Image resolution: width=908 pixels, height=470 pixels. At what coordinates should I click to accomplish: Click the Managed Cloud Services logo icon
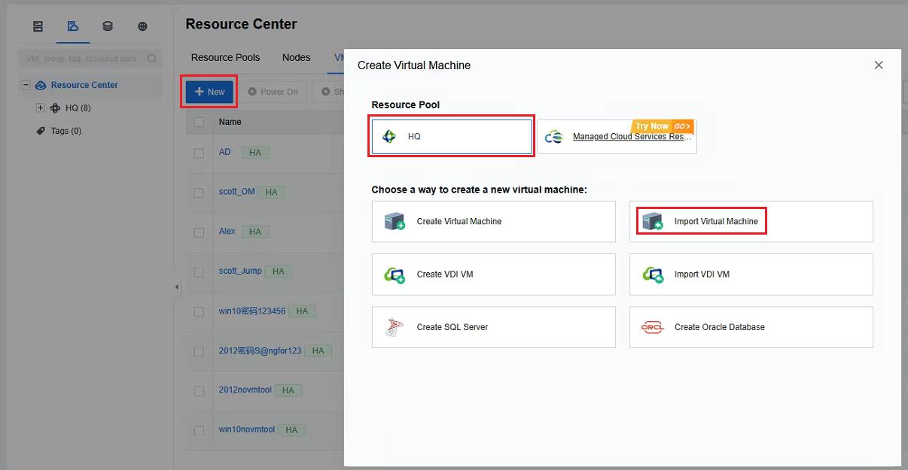point(554,137)
